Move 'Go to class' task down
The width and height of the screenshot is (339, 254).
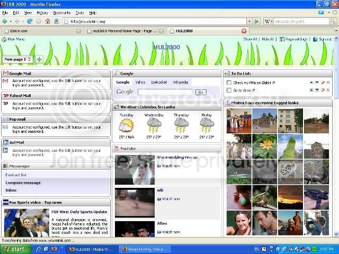click(x=317, y=90)
